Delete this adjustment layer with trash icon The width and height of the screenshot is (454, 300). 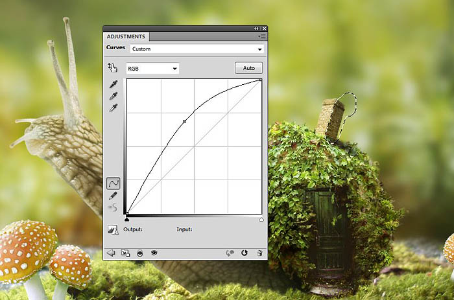click(x=259, y=253)
